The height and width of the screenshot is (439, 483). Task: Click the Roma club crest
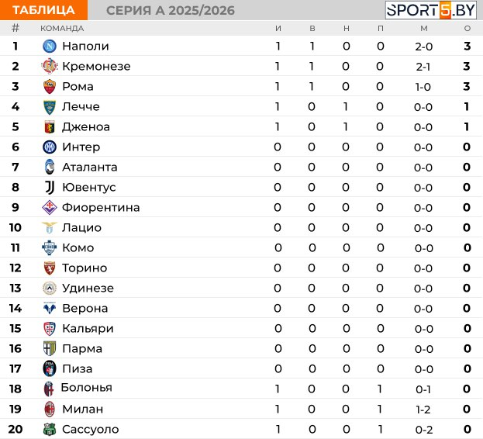coord(50,86)
